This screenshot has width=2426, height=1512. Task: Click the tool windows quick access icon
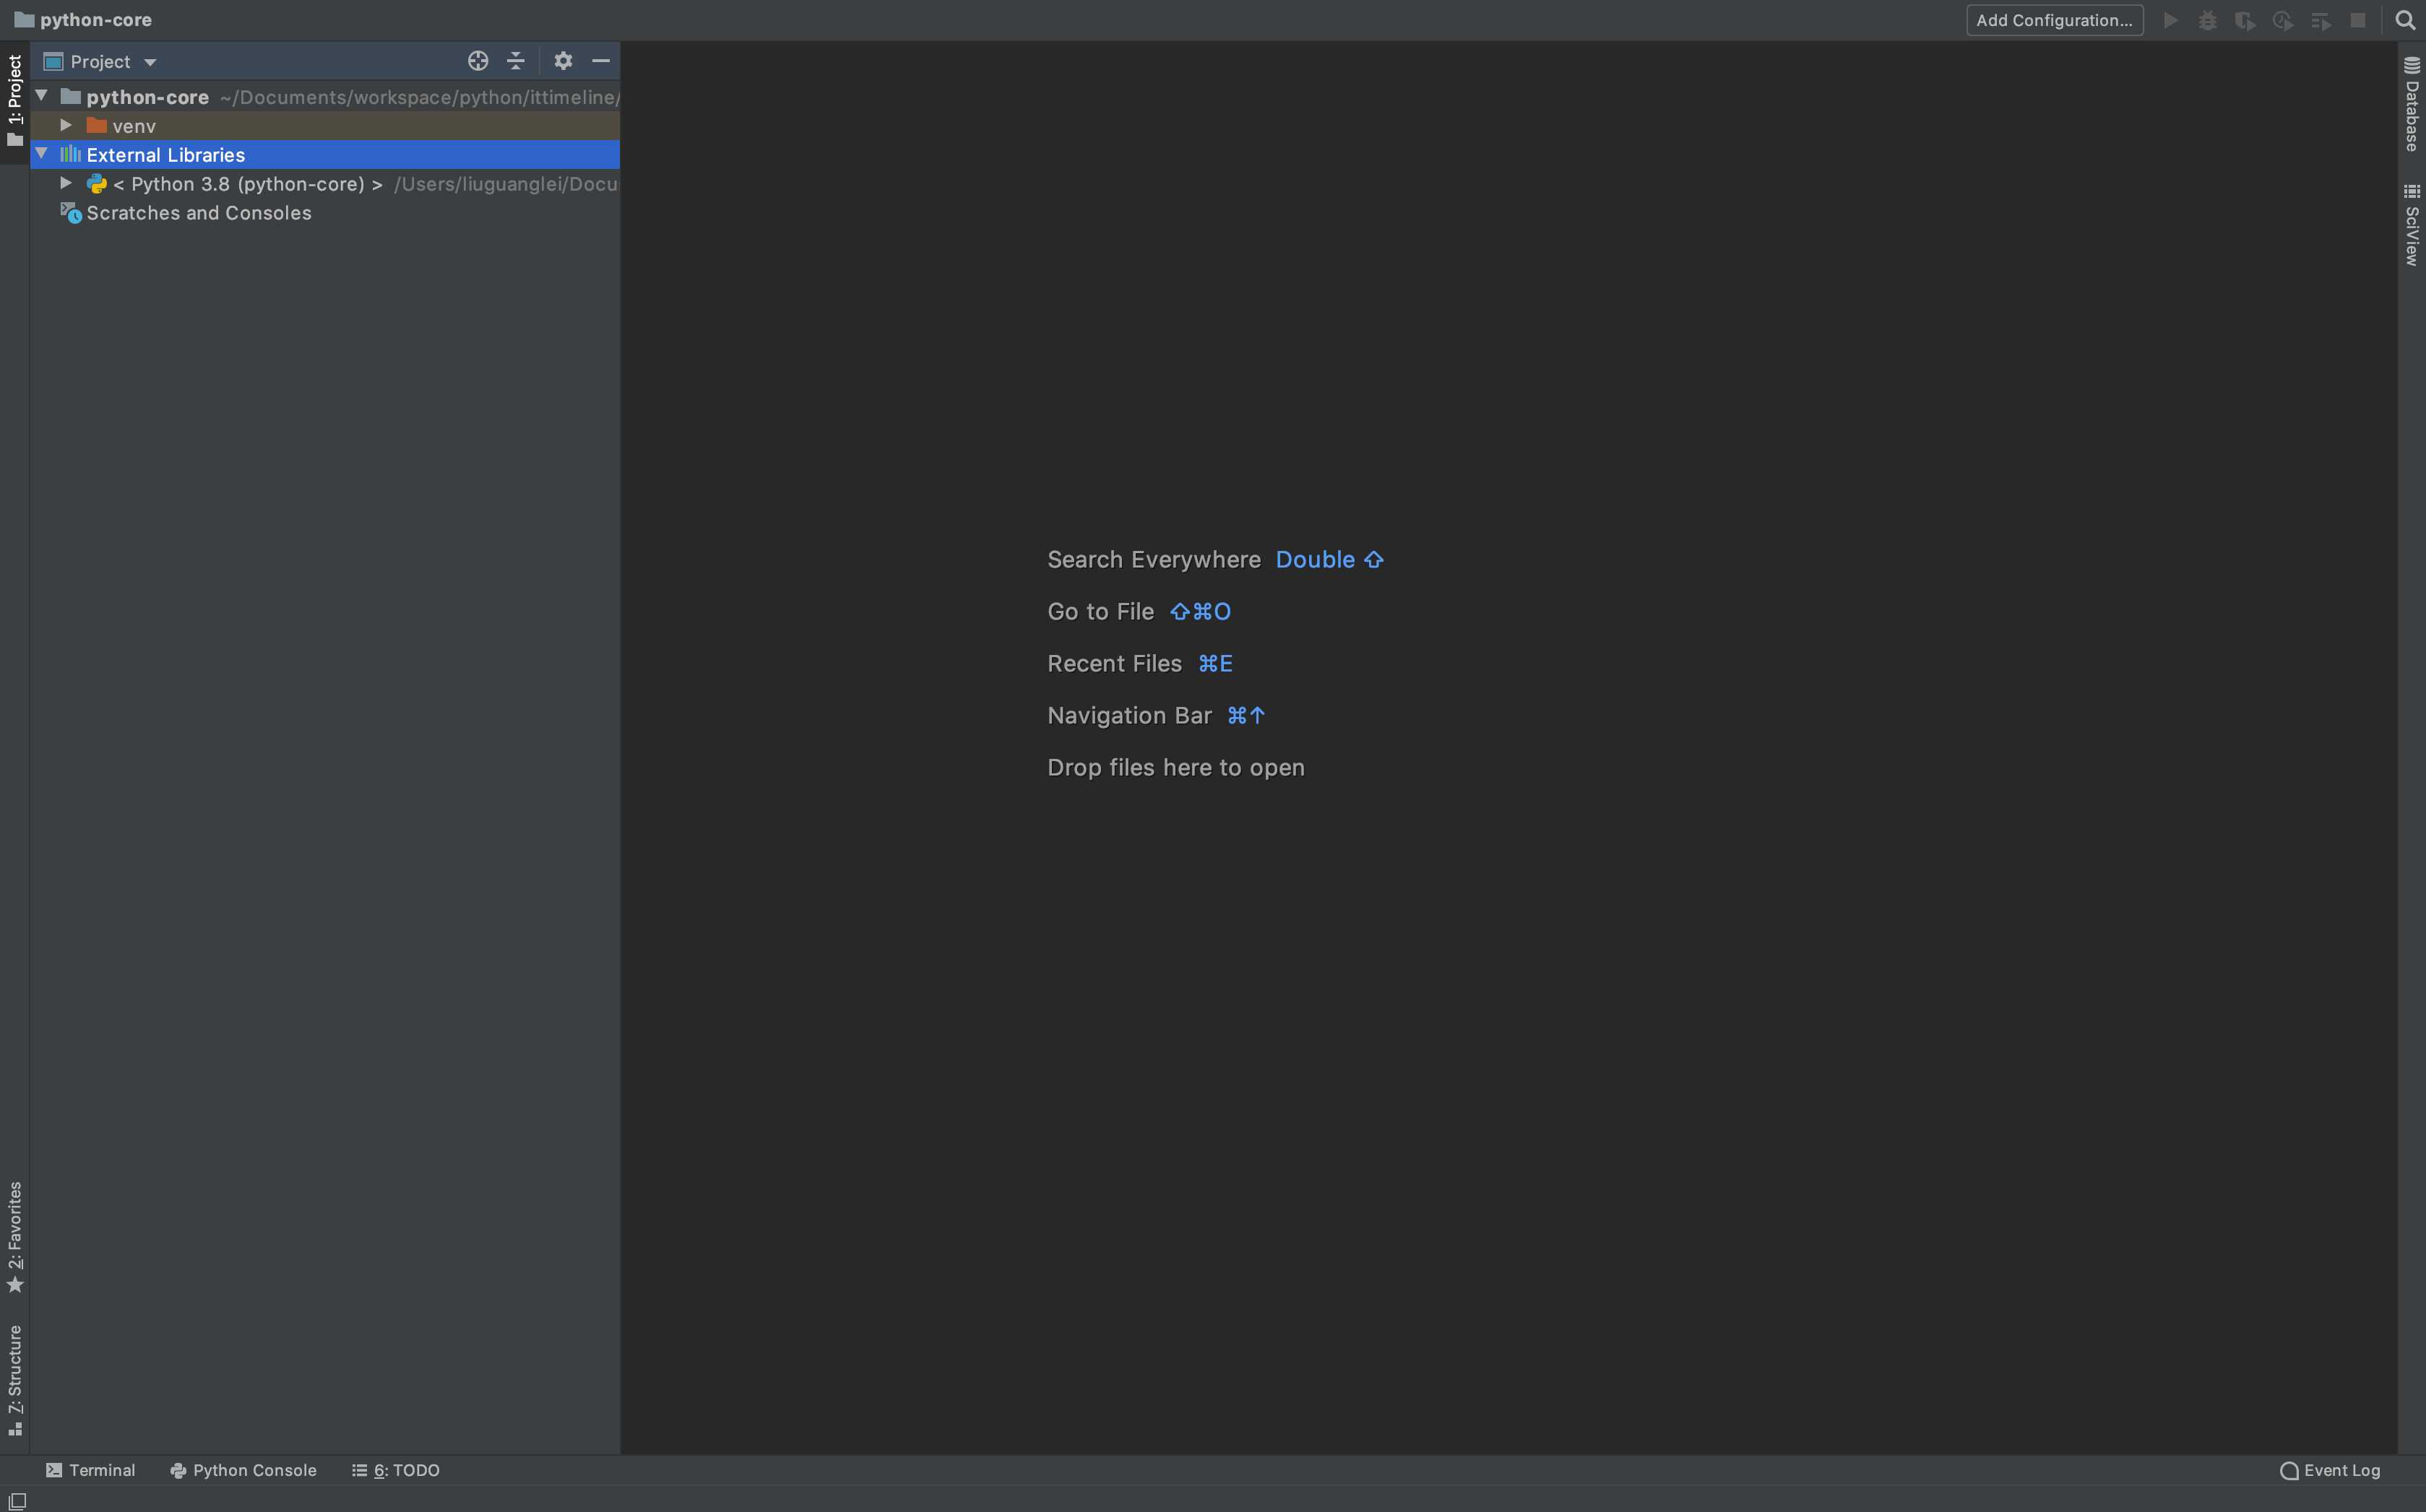point(17,1500)
